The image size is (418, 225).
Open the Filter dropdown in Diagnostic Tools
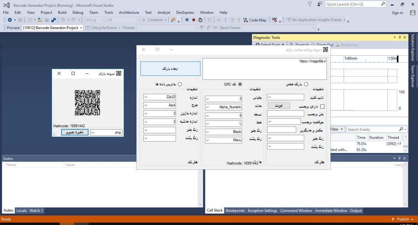(x=338, y=129)
